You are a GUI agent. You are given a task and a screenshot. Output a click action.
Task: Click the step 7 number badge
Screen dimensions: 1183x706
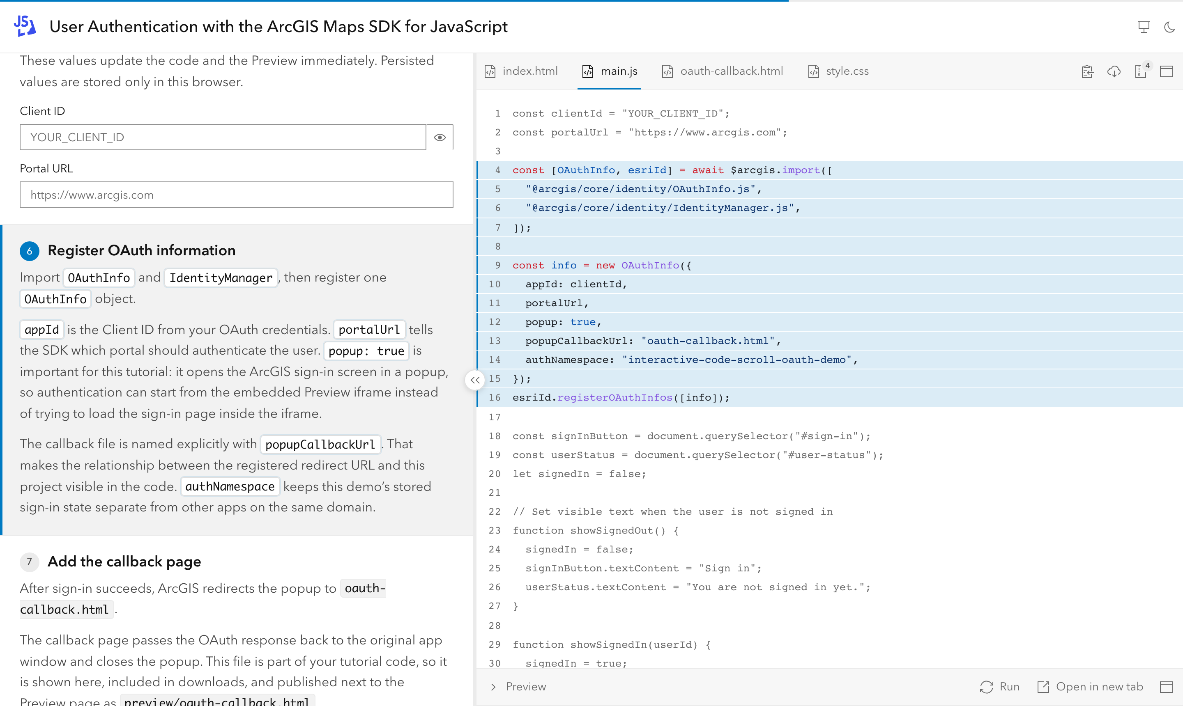point(30,562)
